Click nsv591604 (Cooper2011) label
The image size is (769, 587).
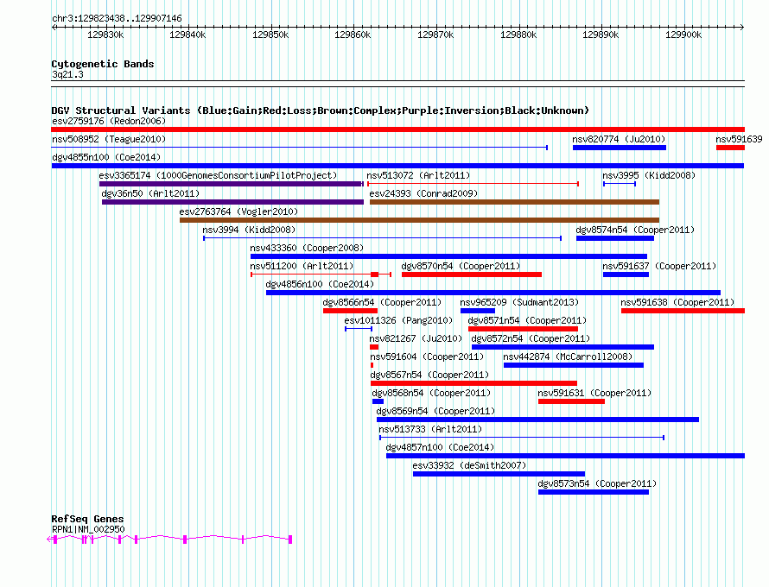pyautogui.click(x=427, y=357)
